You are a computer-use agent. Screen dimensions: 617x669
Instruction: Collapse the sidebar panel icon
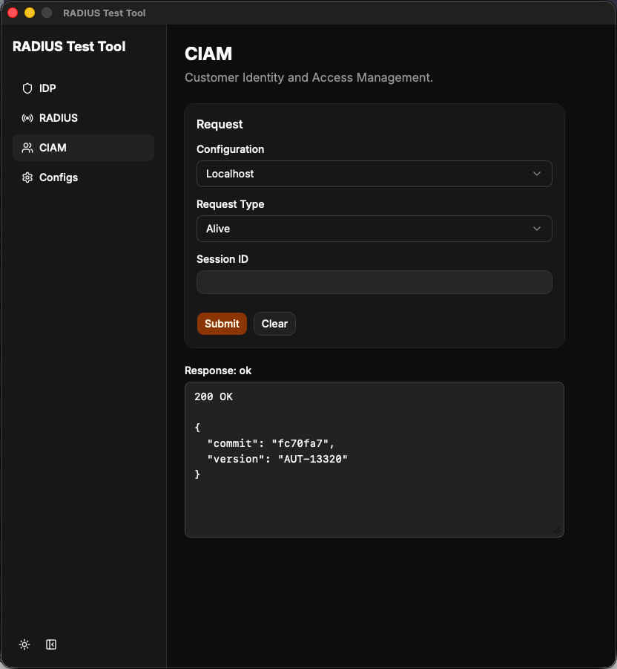(x=51, y=644)
